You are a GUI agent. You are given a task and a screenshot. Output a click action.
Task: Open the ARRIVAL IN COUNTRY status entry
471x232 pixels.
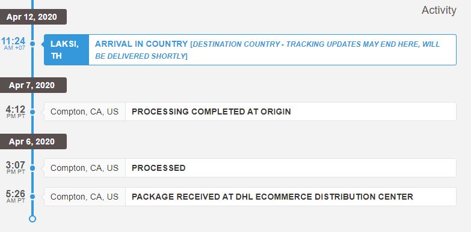[272, 50]
